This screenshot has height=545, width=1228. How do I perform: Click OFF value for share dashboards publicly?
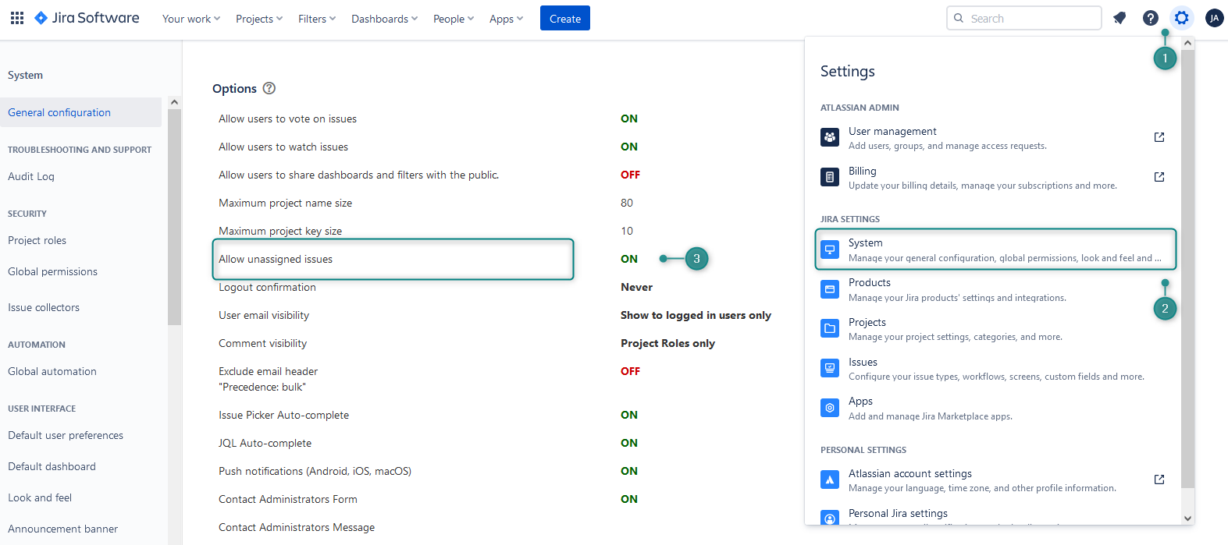coord(630,175)
